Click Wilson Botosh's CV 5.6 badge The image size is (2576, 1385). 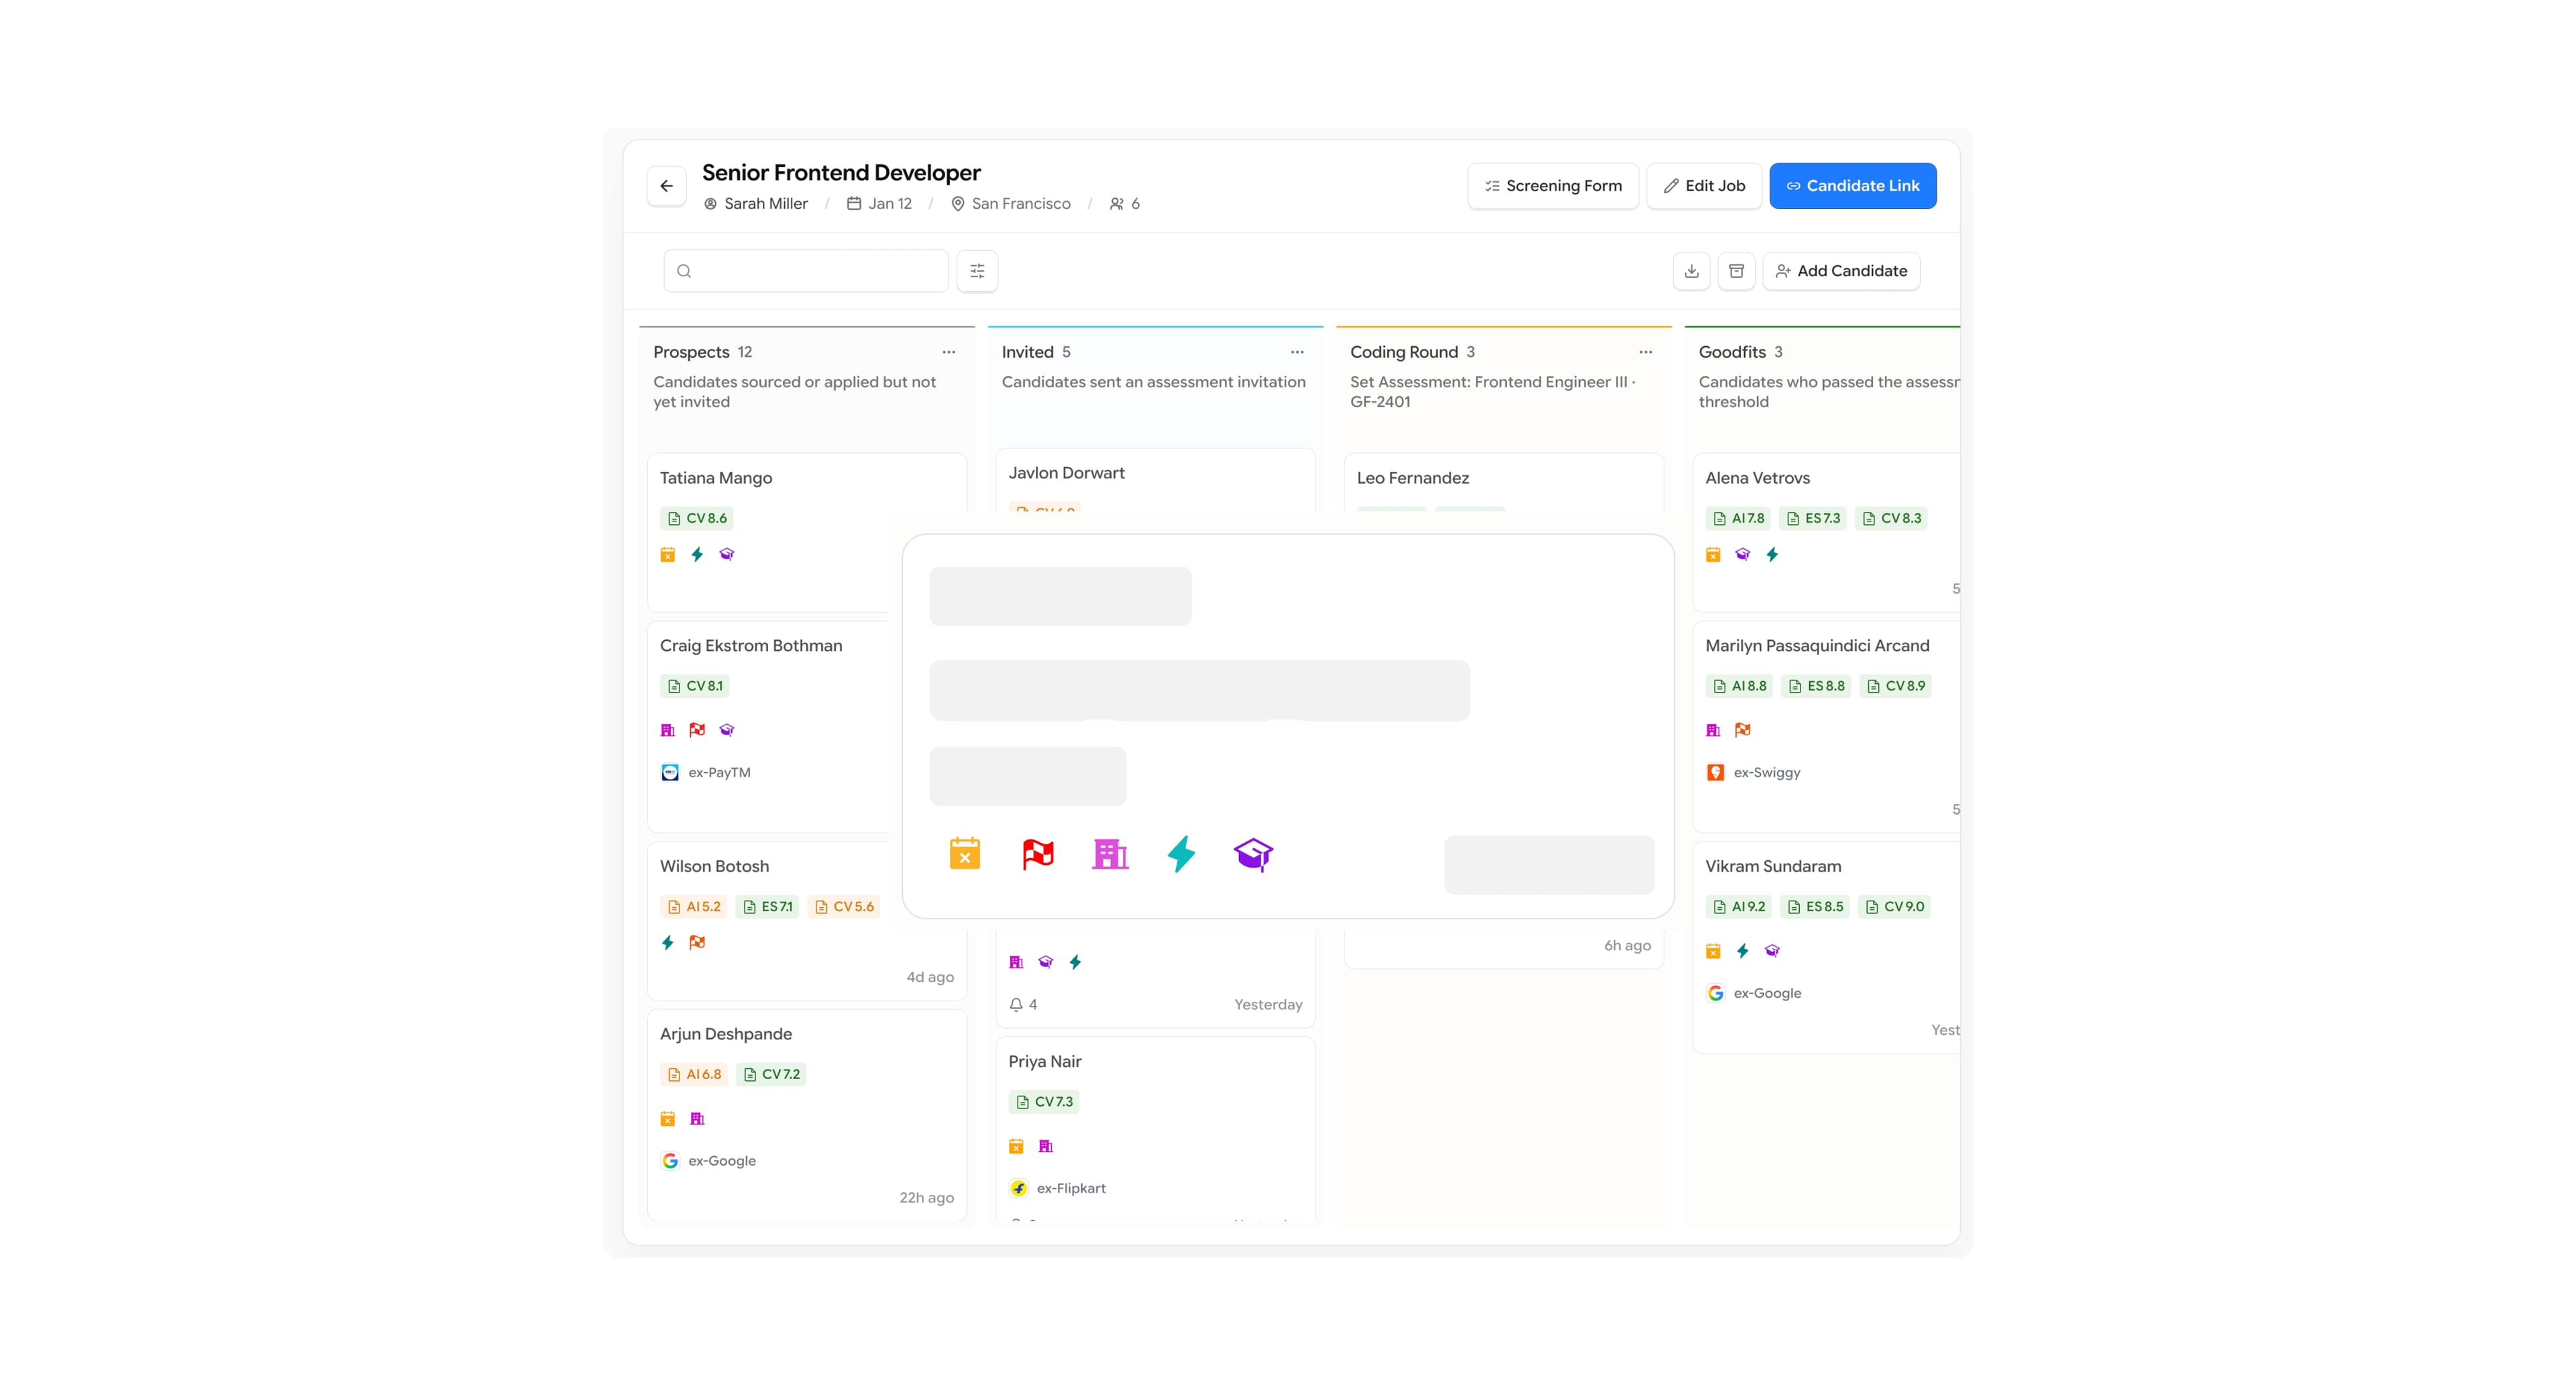coord(844,907)
